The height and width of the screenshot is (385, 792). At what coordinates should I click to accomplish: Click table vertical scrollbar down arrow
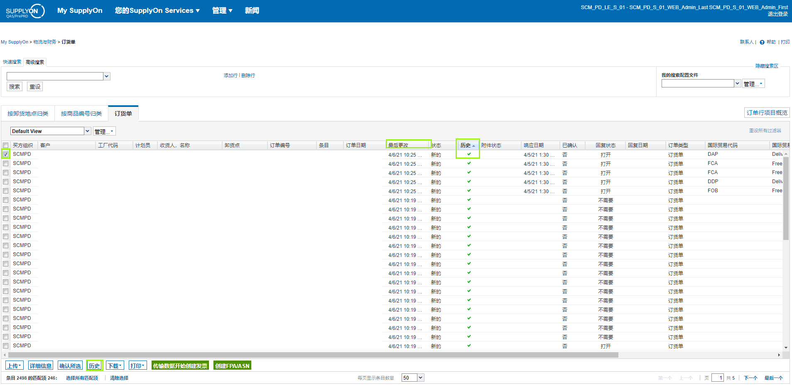click(x=786, y=347)
